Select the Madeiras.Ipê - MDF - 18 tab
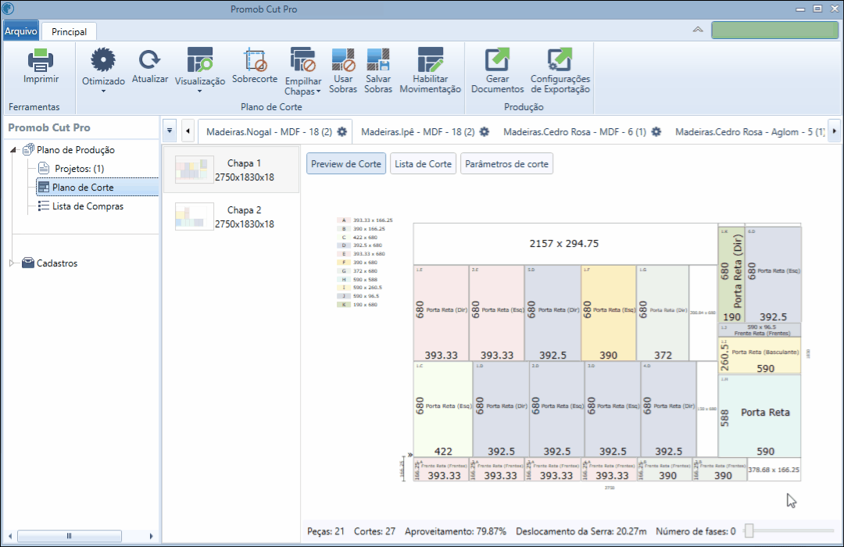The height and width of the screenshot is (547, 844). click(417, 132)
